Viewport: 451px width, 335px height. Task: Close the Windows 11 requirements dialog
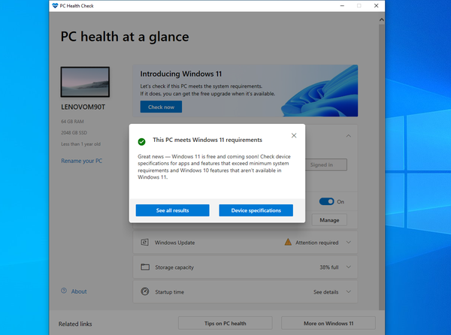coord(294,135)
